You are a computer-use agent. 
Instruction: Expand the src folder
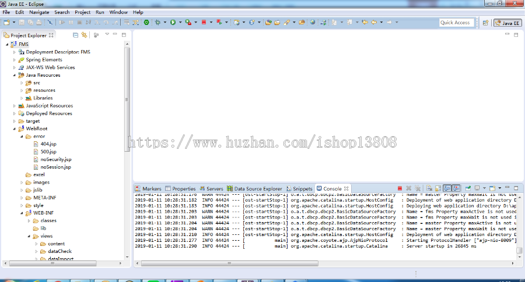(22, 83)
